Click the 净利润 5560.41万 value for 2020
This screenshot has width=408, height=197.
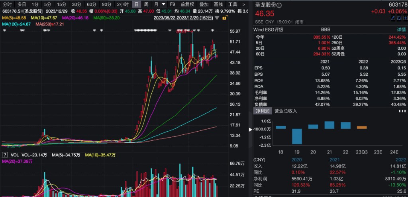303,179
